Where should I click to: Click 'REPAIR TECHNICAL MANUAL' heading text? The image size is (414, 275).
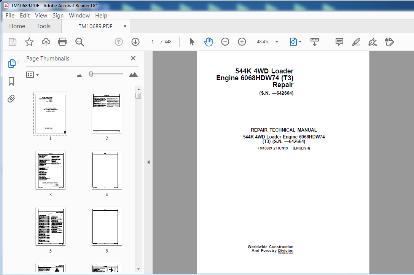(x=283, y=130)
